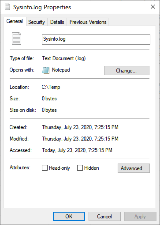
Task: Click the Sysinfo.log document icon in title bar
Action: pos(7,7)
